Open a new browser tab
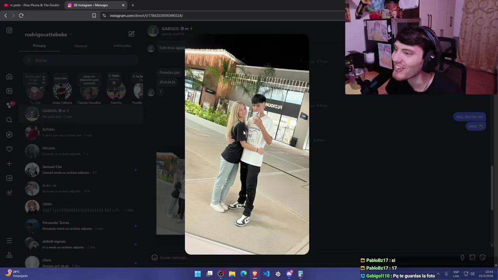 point(133,5)
